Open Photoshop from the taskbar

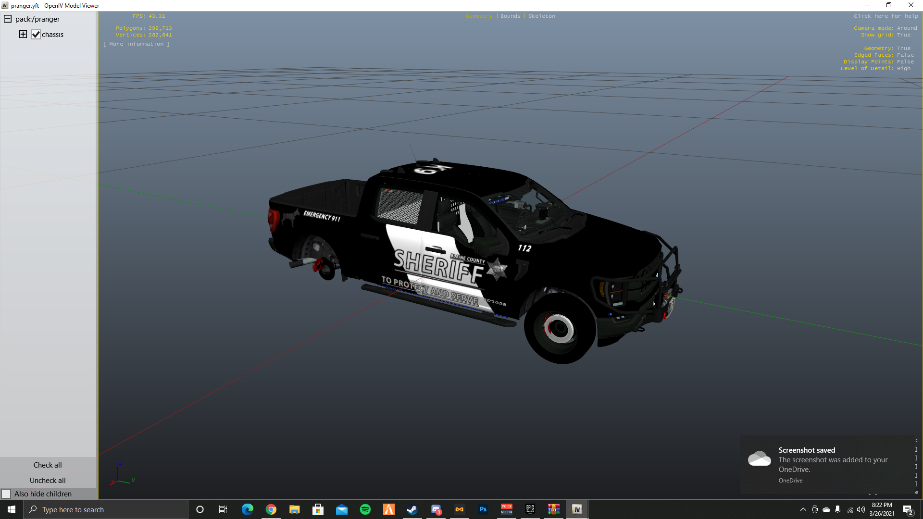coord(483,509)
